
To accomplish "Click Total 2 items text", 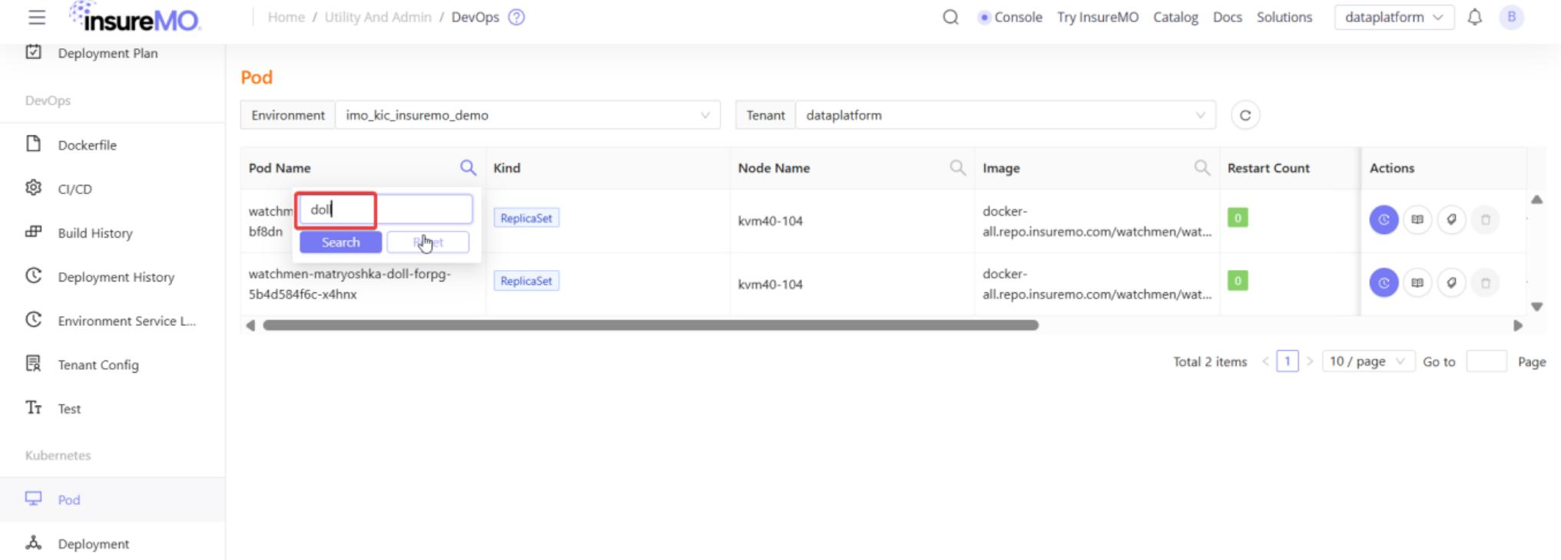I will (1210, 361).
